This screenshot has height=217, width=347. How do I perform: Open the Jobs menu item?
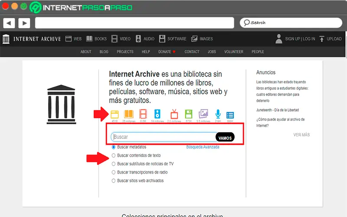(x=212, y=52)
